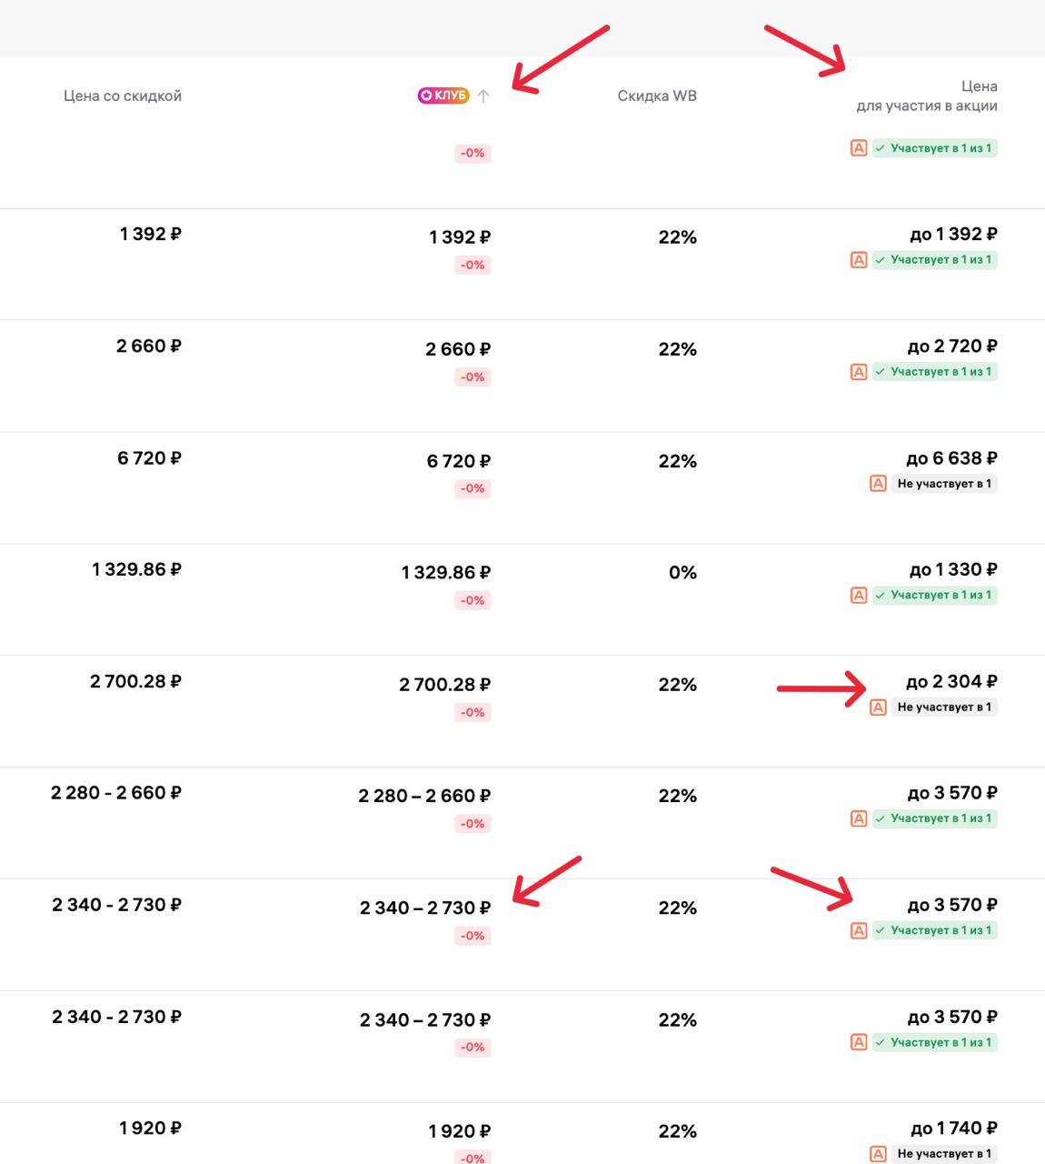
Task: Select the 'Цена со скидкой' column header
Action: point(123,95)
